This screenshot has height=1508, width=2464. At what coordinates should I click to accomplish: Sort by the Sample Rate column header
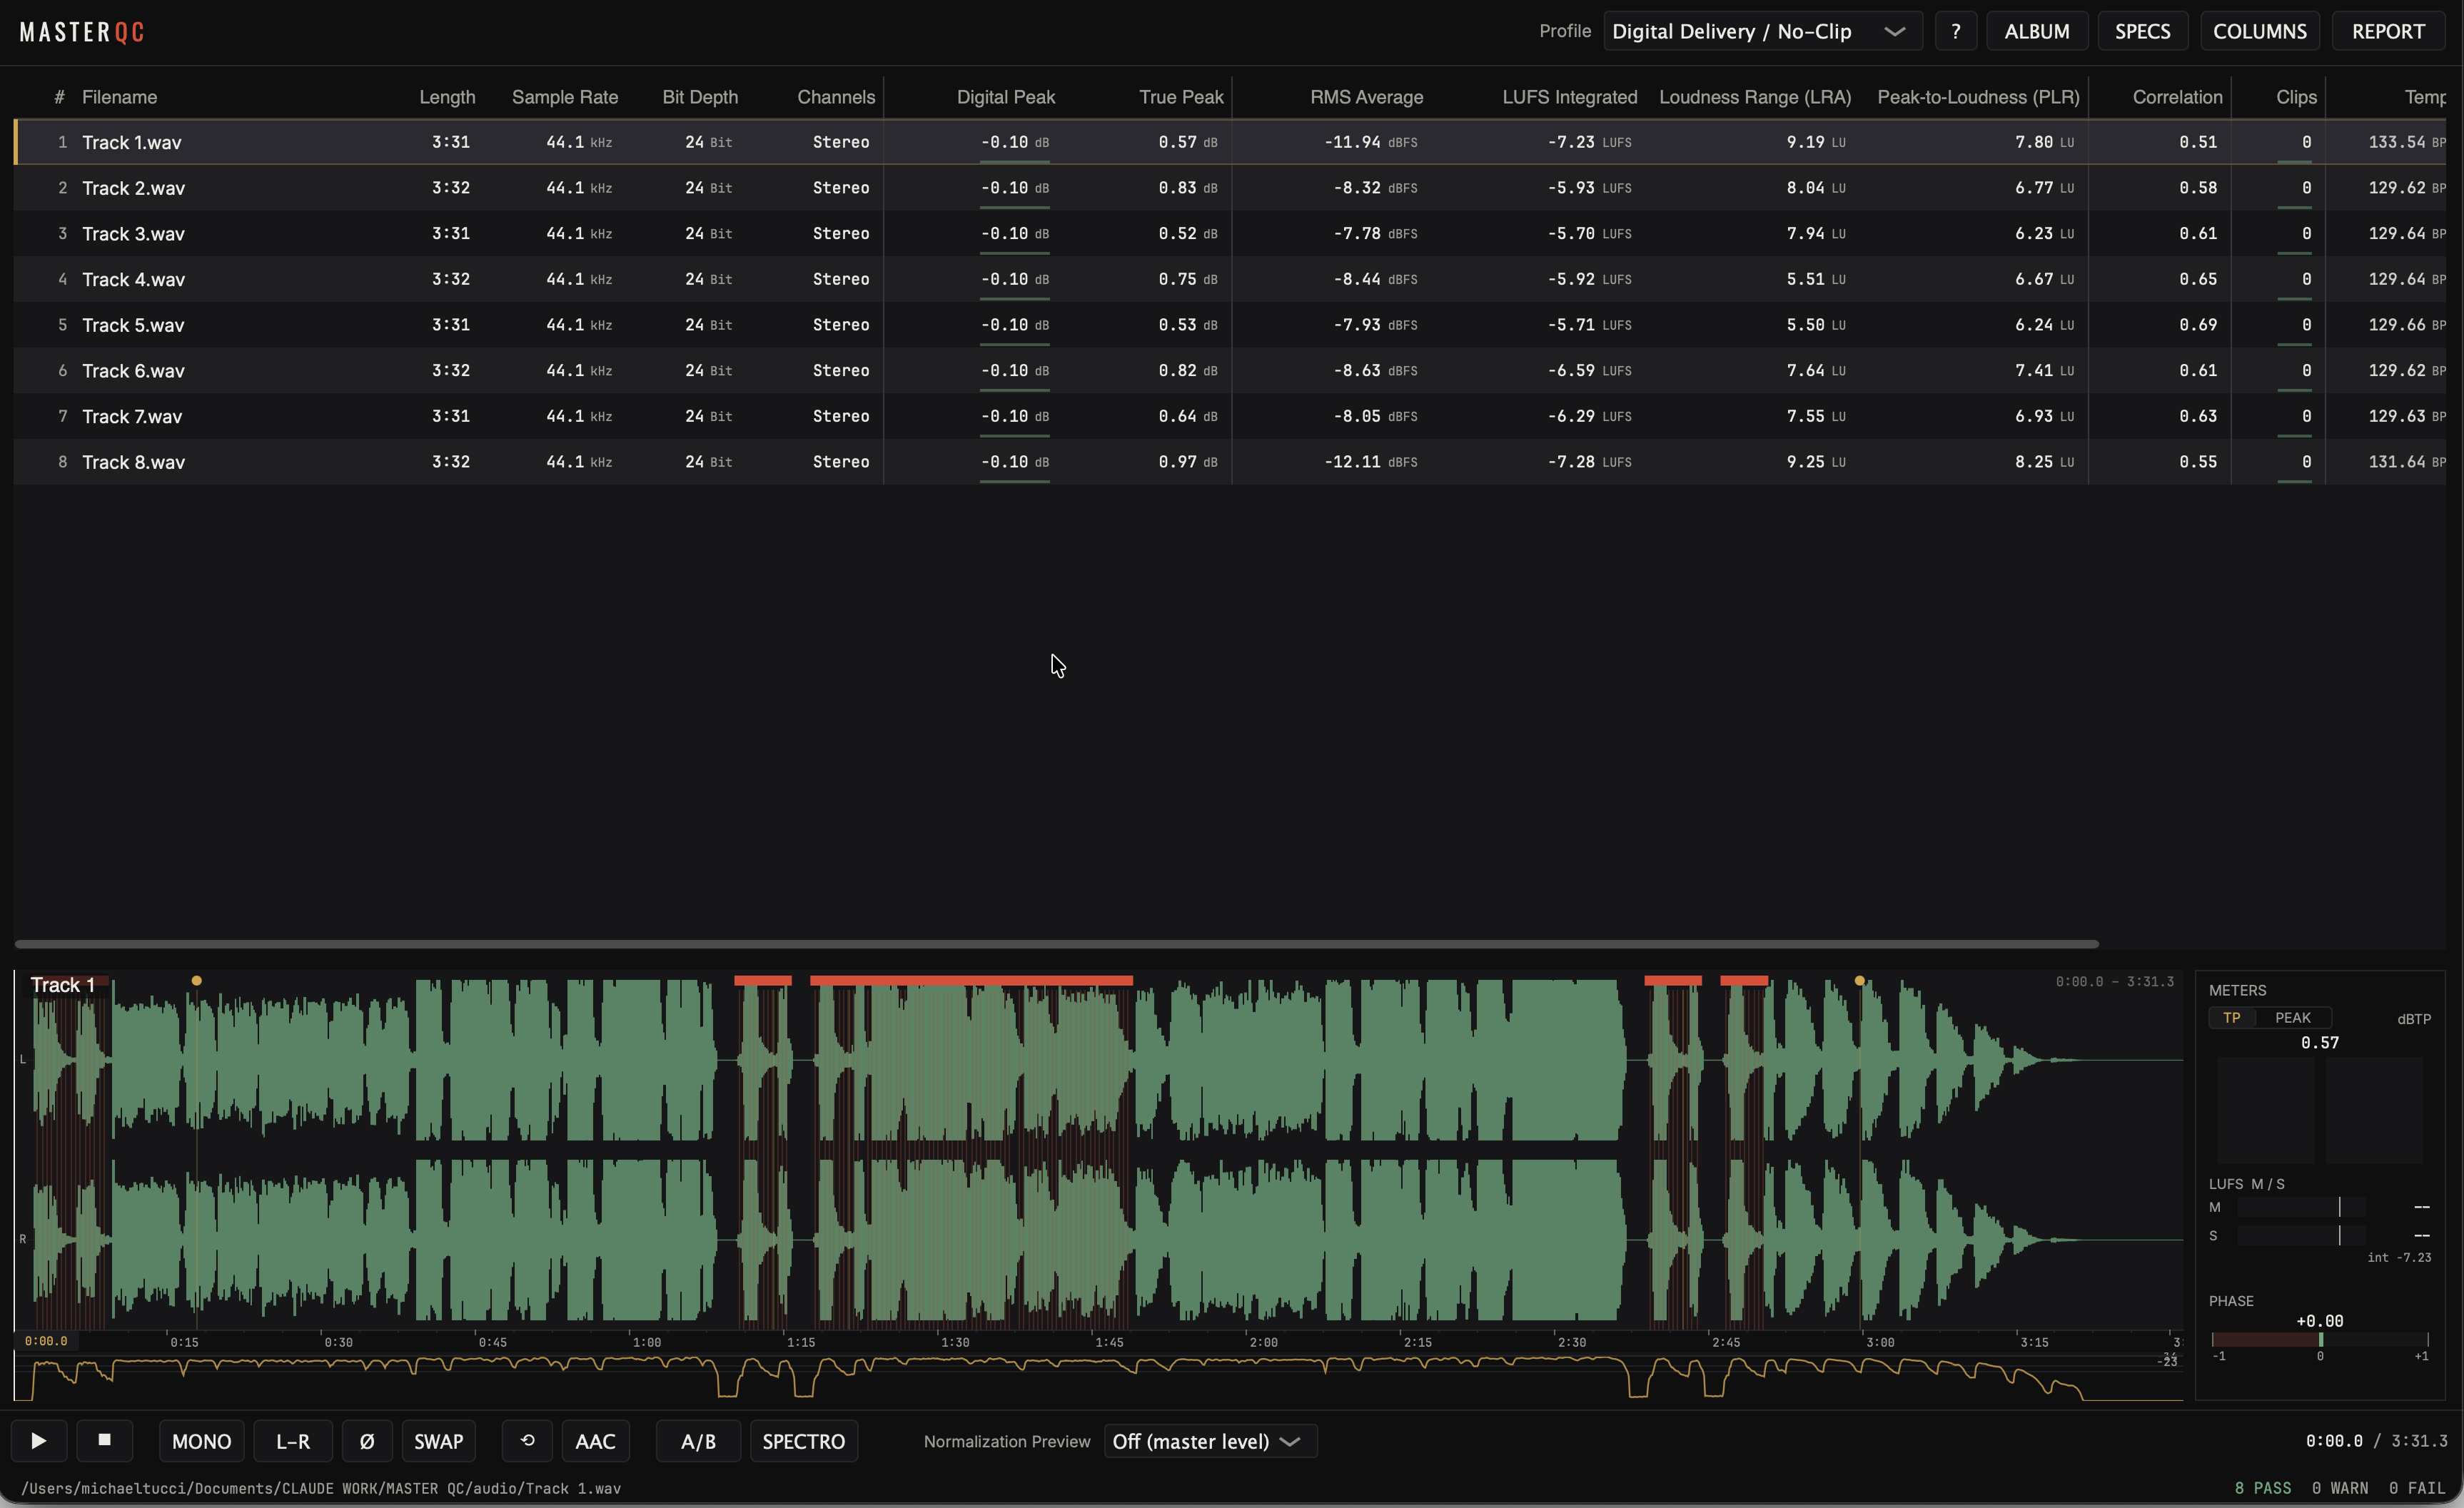point(565,97)
